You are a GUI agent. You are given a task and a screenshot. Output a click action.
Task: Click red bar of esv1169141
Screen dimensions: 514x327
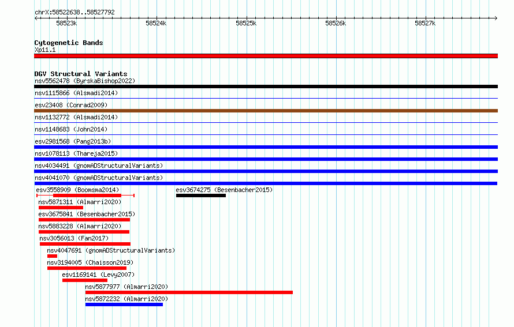pyautogui.click(x=85, y=280)
